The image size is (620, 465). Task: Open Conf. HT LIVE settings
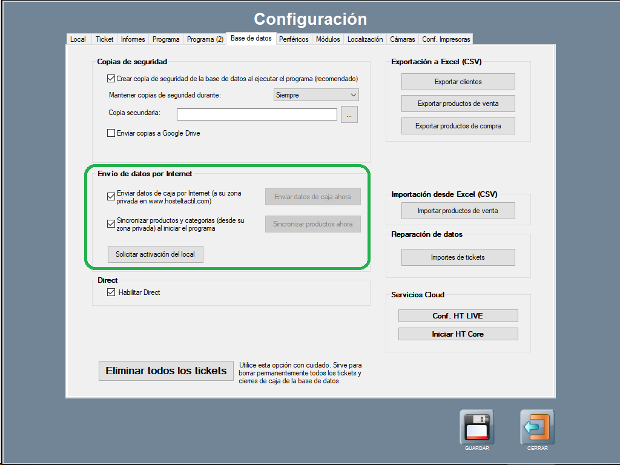[458, 316]
